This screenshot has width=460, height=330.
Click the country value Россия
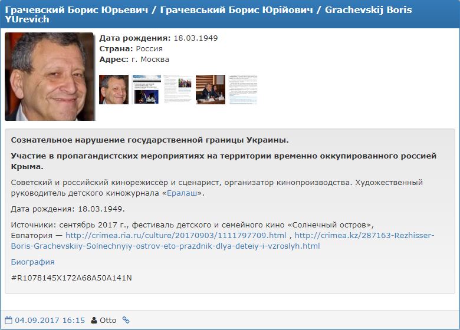pos(149,49)
